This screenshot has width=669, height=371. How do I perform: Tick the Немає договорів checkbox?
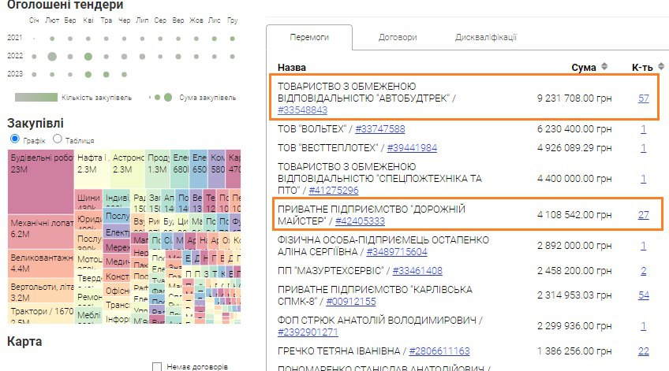coord(157,366)
